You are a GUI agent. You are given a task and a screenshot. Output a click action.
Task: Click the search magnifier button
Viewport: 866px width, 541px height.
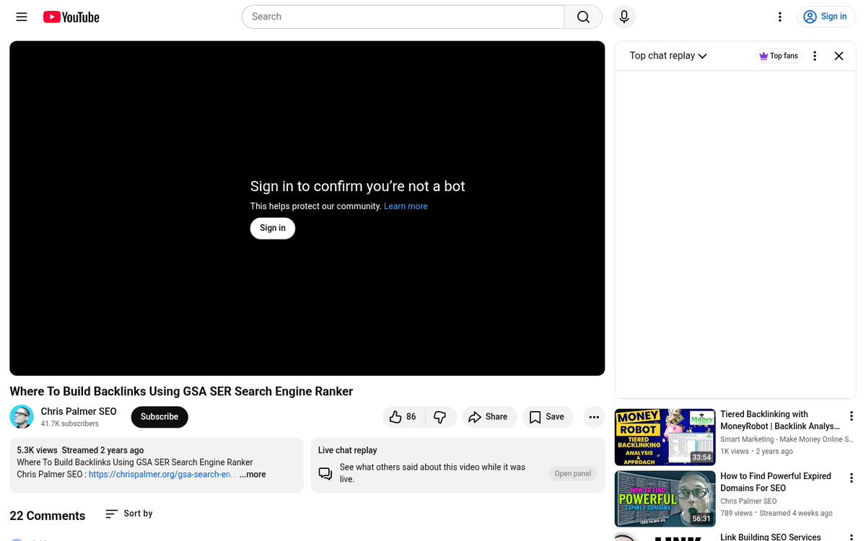(583, 17)
